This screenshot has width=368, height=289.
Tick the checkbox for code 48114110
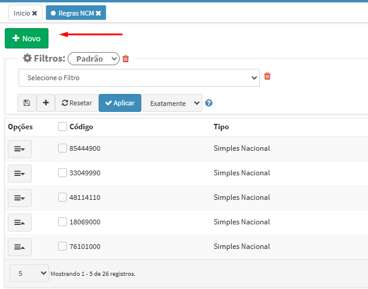pyautogui.click(x=62, y=197)
